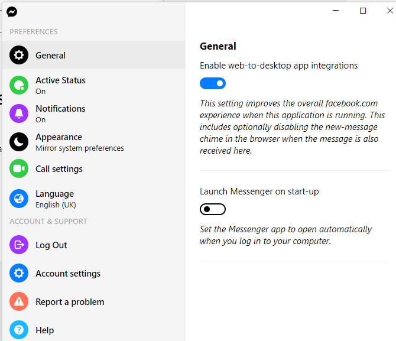Select the General preferences label
This screenshot has height=341, width=396.
pyautogui.click(x=50, y=56)
